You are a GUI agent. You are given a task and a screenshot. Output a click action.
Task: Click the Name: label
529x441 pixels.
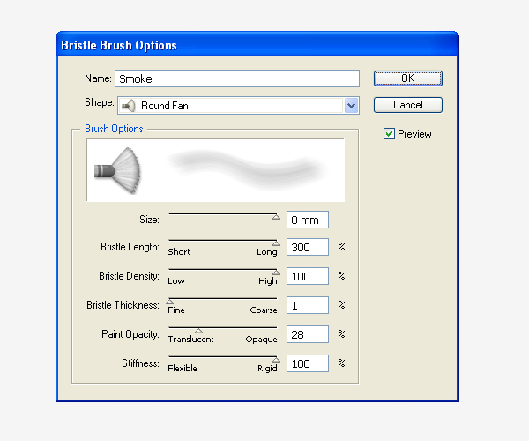coord(98,78)
